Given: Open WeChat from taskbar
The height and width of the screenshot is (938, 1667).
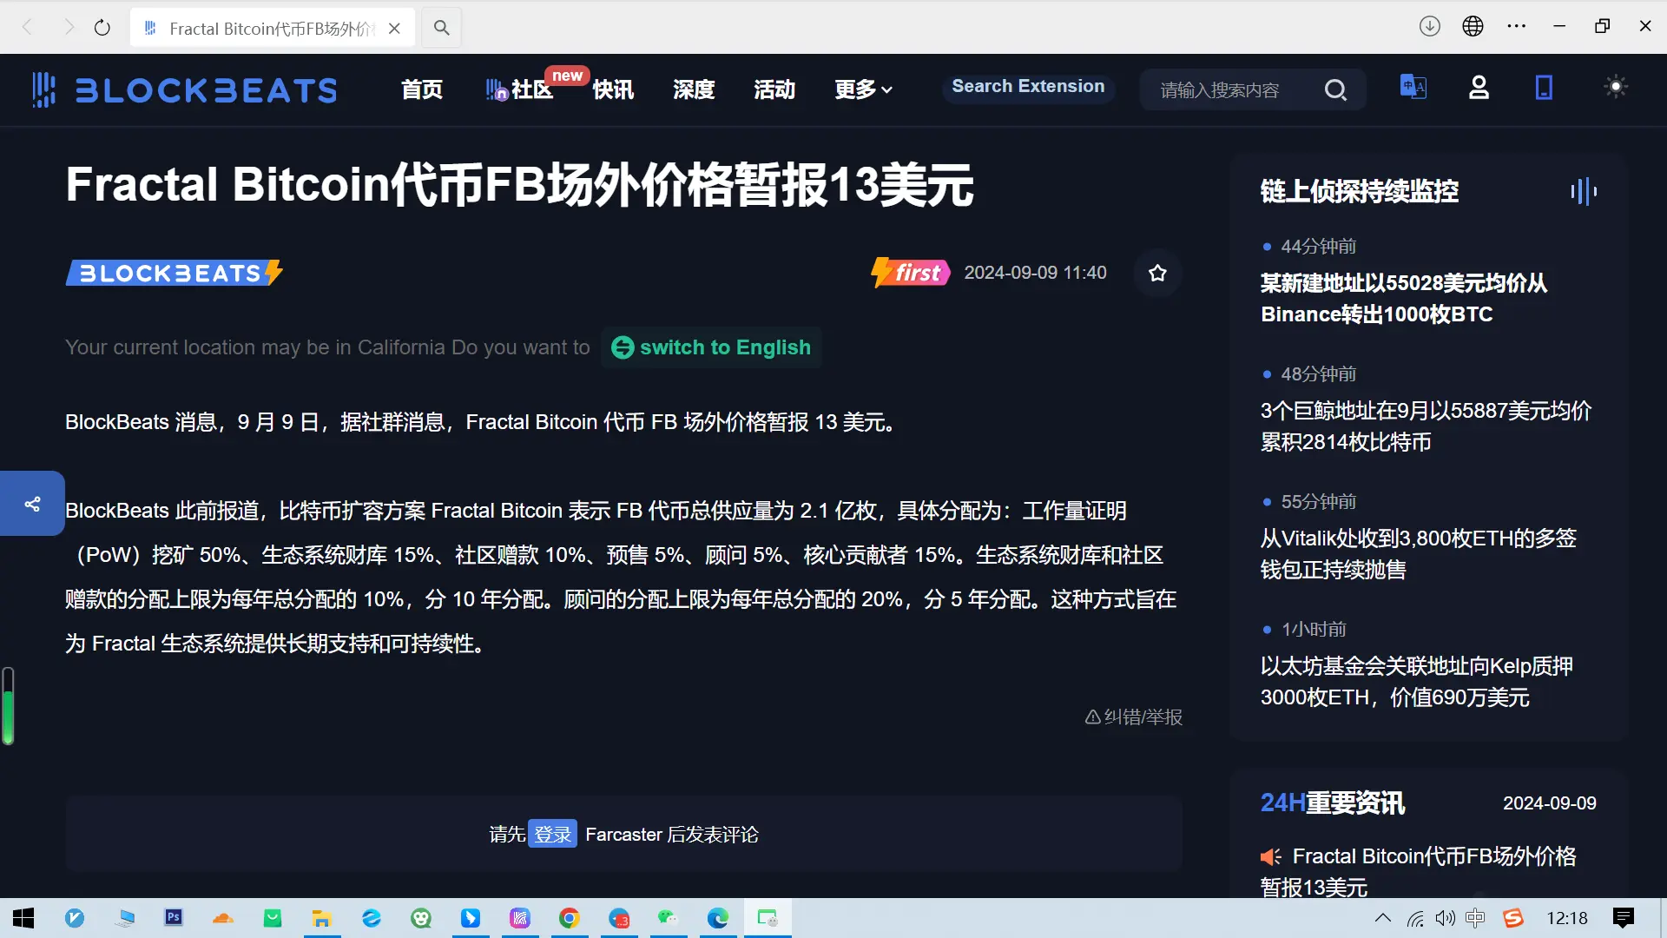Looking at the screenshot, I should coord(668,918).
